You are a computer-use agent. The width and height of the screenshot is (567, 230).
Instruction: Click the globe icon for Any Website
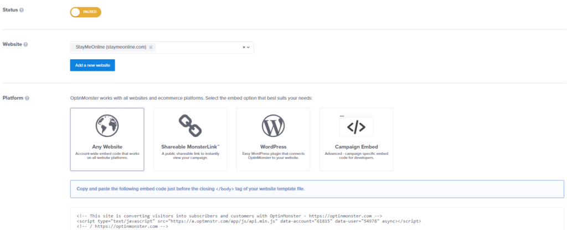tap(107, 126)
